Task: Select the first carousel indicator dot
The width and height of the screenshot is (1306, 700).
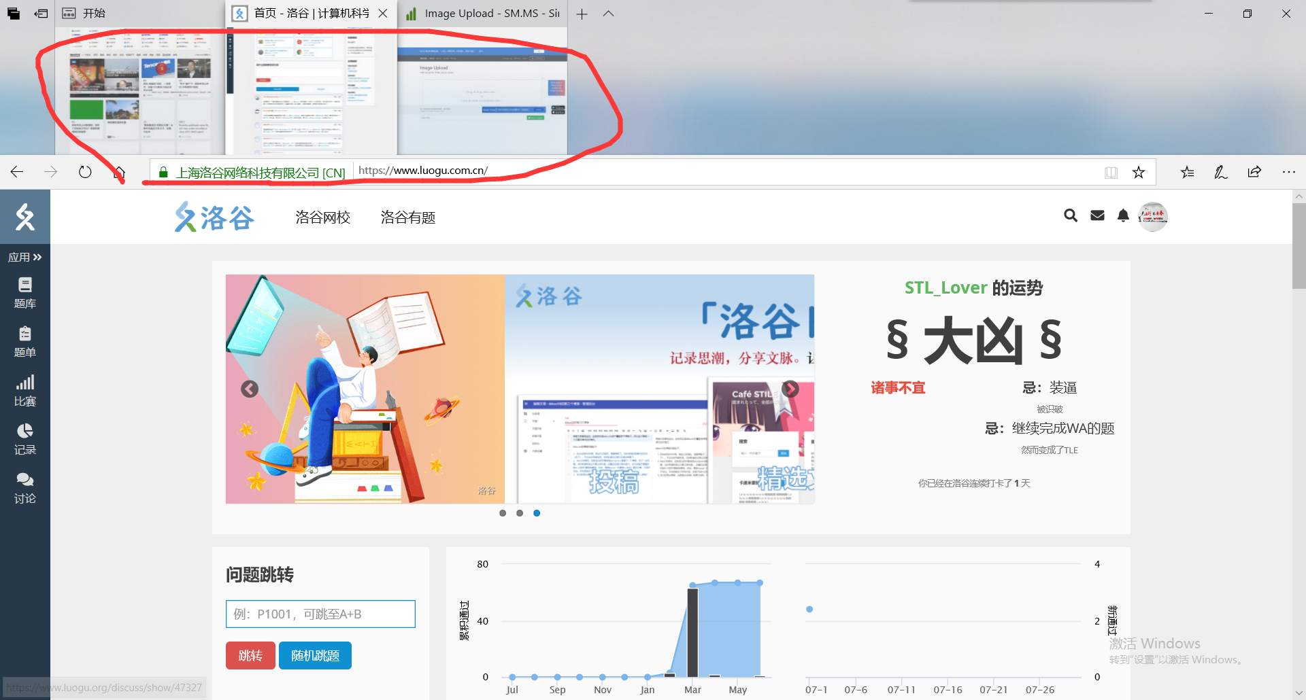Action: (x=503, y=513)
